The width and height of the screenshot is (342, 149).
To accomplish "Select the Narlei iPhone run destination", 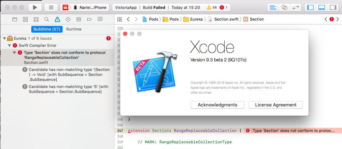I will pos(90,7).
